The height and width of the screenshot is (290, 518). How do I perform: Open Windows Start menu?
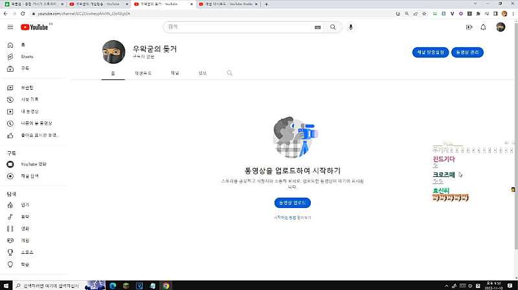click(6, 285)
